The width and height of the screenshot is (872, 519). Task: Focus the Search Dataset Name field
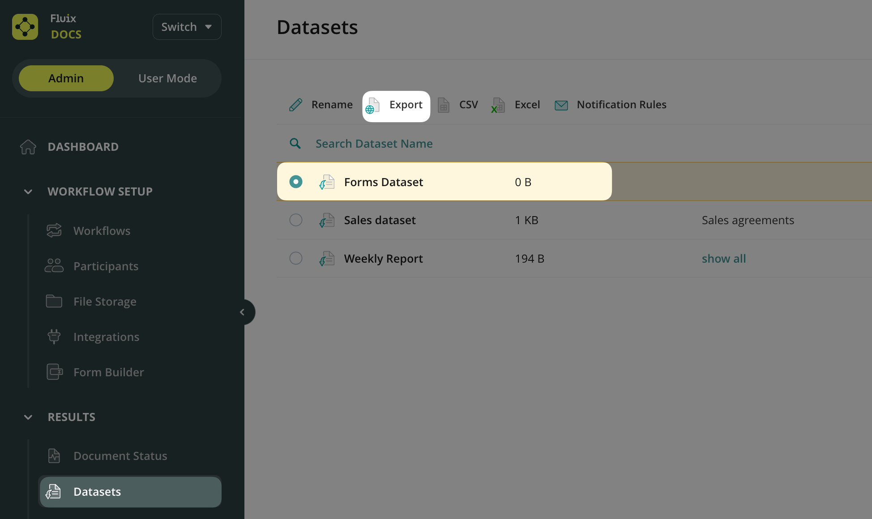pos(374,144)
